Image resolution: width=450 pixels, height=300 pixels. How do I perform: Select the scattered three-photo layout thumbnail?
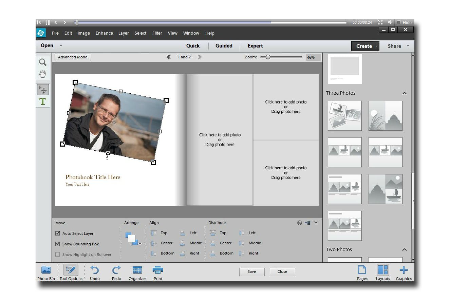[345, 116]
